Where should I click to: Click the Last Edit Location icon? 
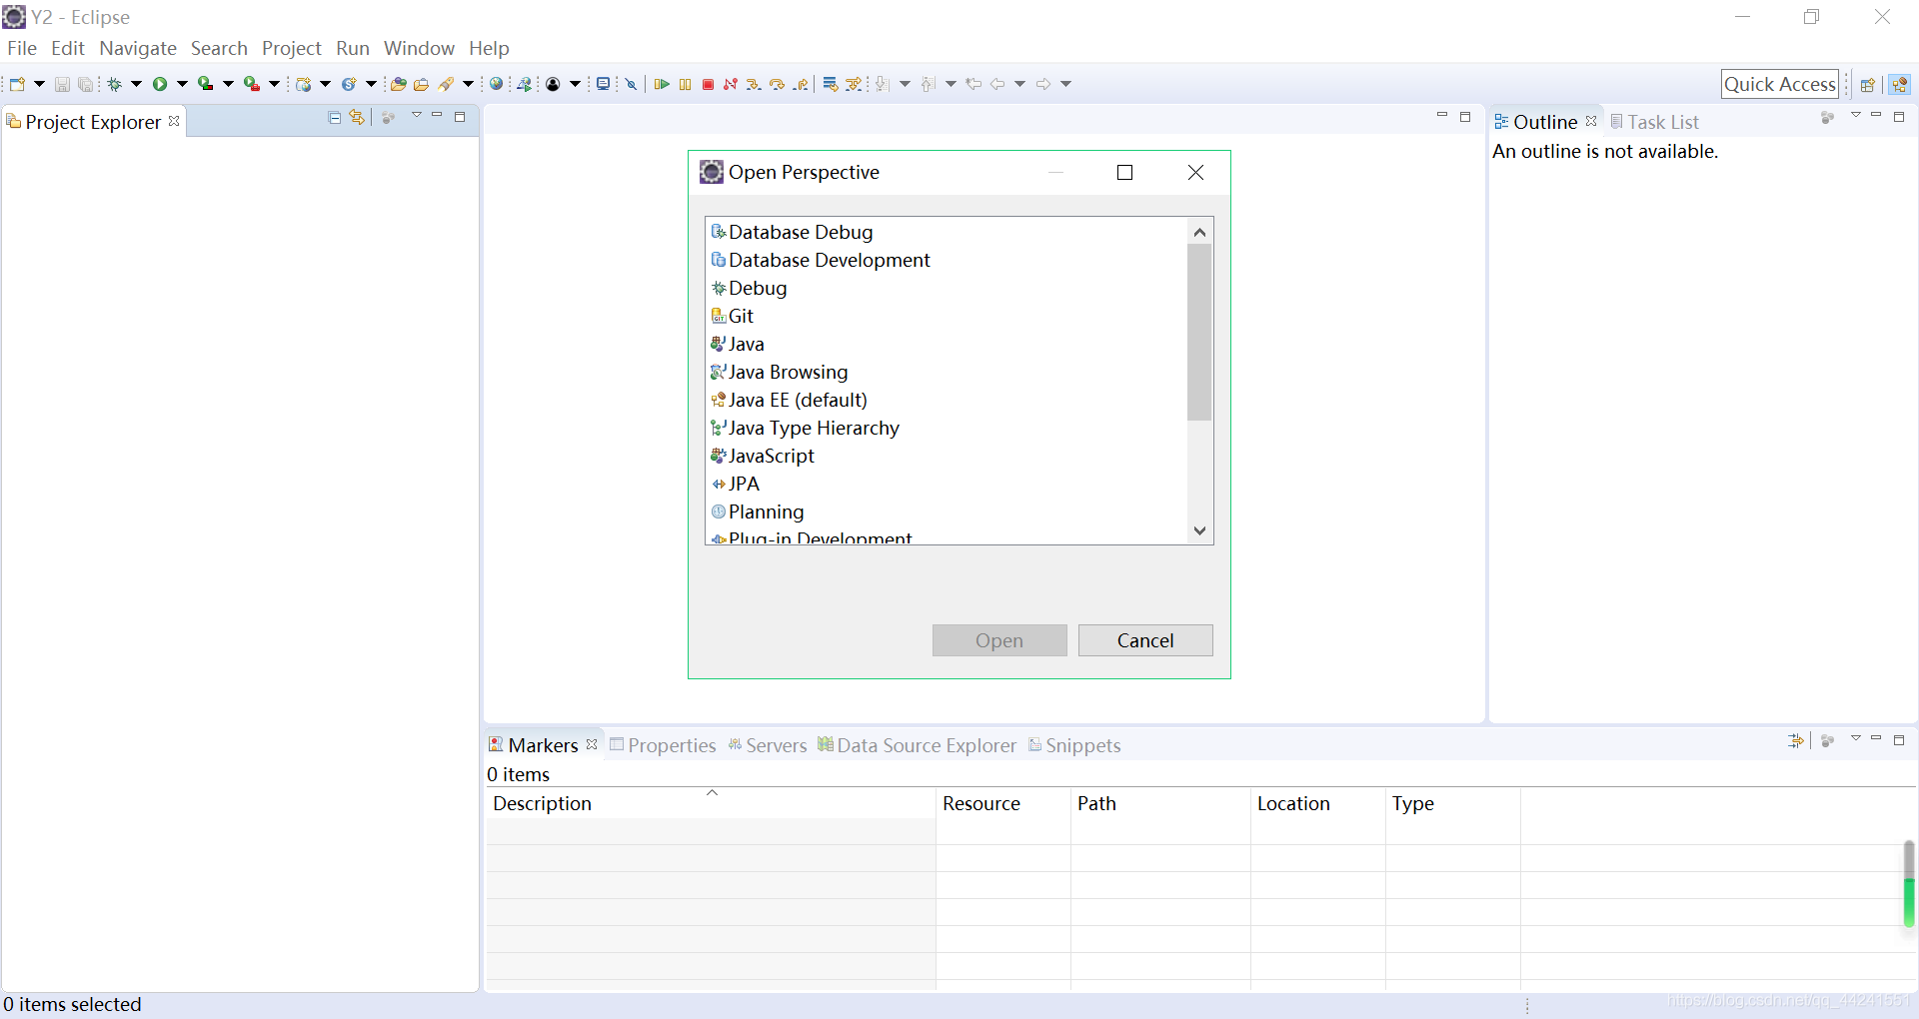pos(973,84)
